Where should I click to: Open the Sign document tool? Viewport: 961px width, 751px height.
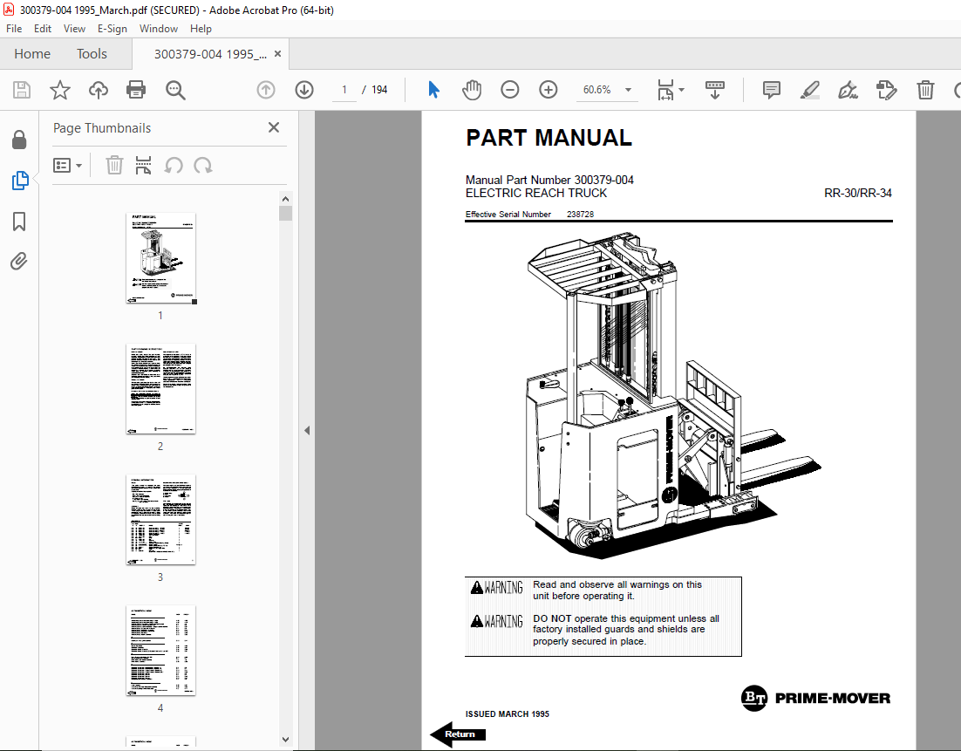click(849, 90)
